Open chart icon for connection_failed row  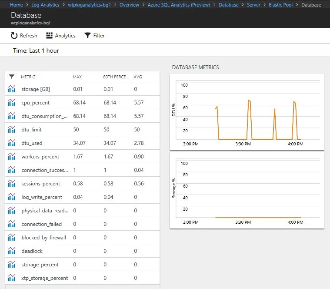(11, 224)
